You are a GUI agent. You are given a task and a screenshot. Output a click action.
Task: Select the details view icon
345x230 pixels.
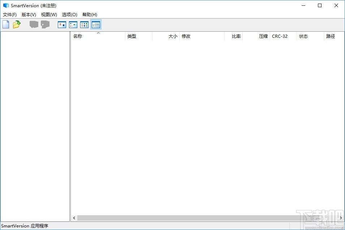click(96, 24)
